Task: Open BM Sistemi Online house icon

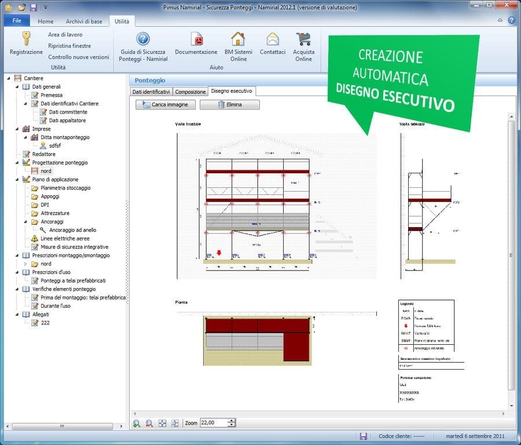Action: click(x=238, y=39)
